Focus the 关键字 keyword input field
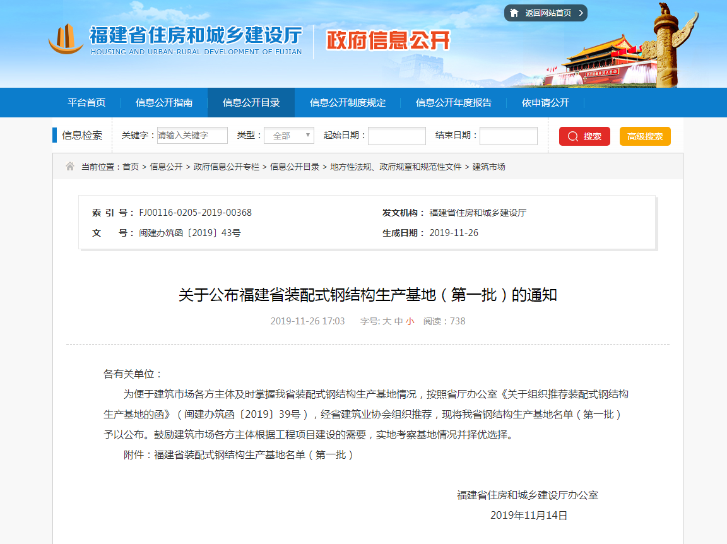This screenshot has width=727, height=544. tap(192, 136)
